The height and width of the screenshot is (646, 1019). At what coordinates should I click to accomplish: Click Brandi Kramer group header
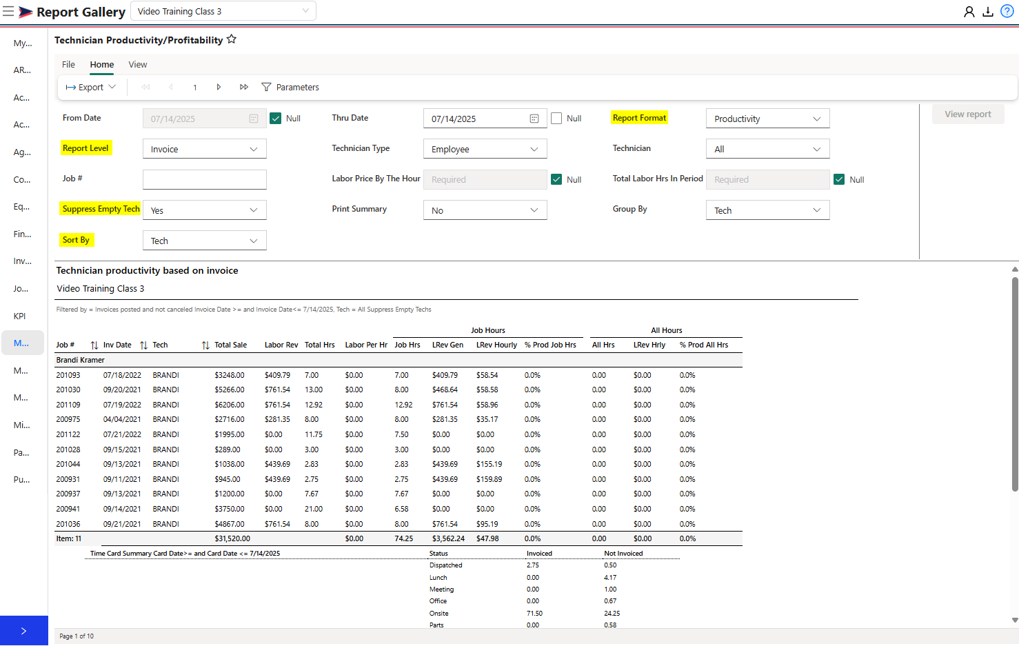tap(81, 360)
